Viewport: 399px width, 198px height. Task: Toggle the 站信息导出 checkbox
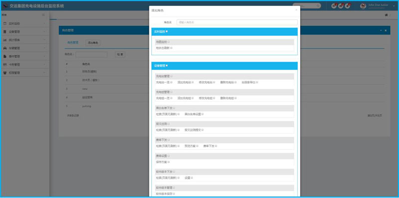pos(257,82)
